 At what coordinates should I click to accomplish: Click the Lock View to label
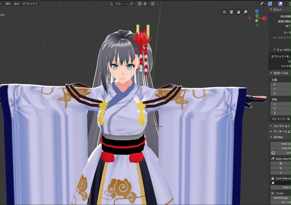(x=283, y=178)
